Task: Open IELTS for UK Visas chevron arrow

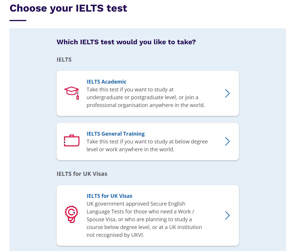Action: (227, 215)
